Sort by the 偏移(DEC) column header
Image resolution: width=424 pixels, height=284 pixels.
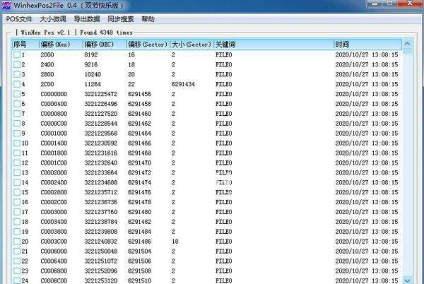point(105,45)
